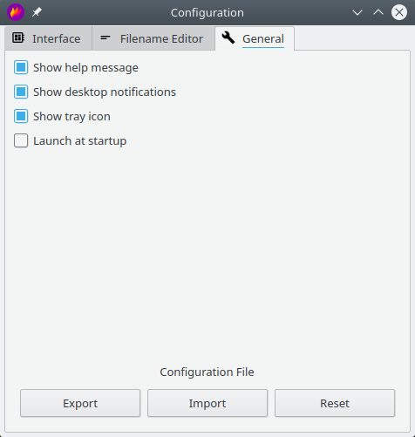Close the Configuration window
The height and width of the screenshot is (437, 415).
pos(399,12)
